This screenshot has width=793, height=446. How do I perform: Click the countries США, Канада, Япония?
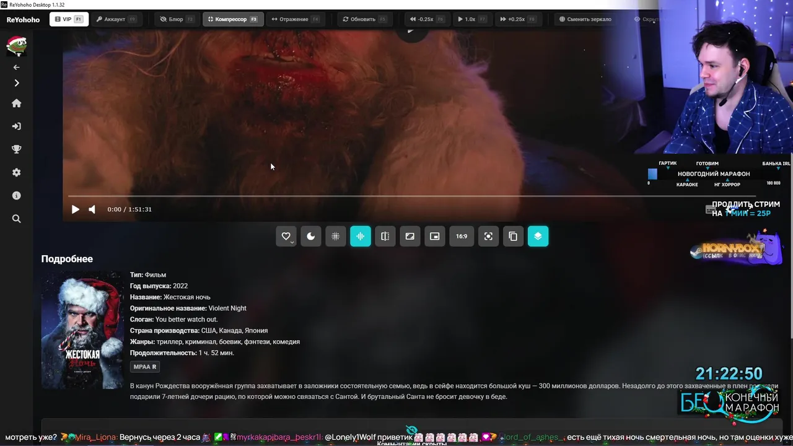pos(234,330)
